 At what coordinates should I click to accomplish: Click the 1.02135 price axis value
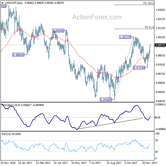(x=160, y=19)
